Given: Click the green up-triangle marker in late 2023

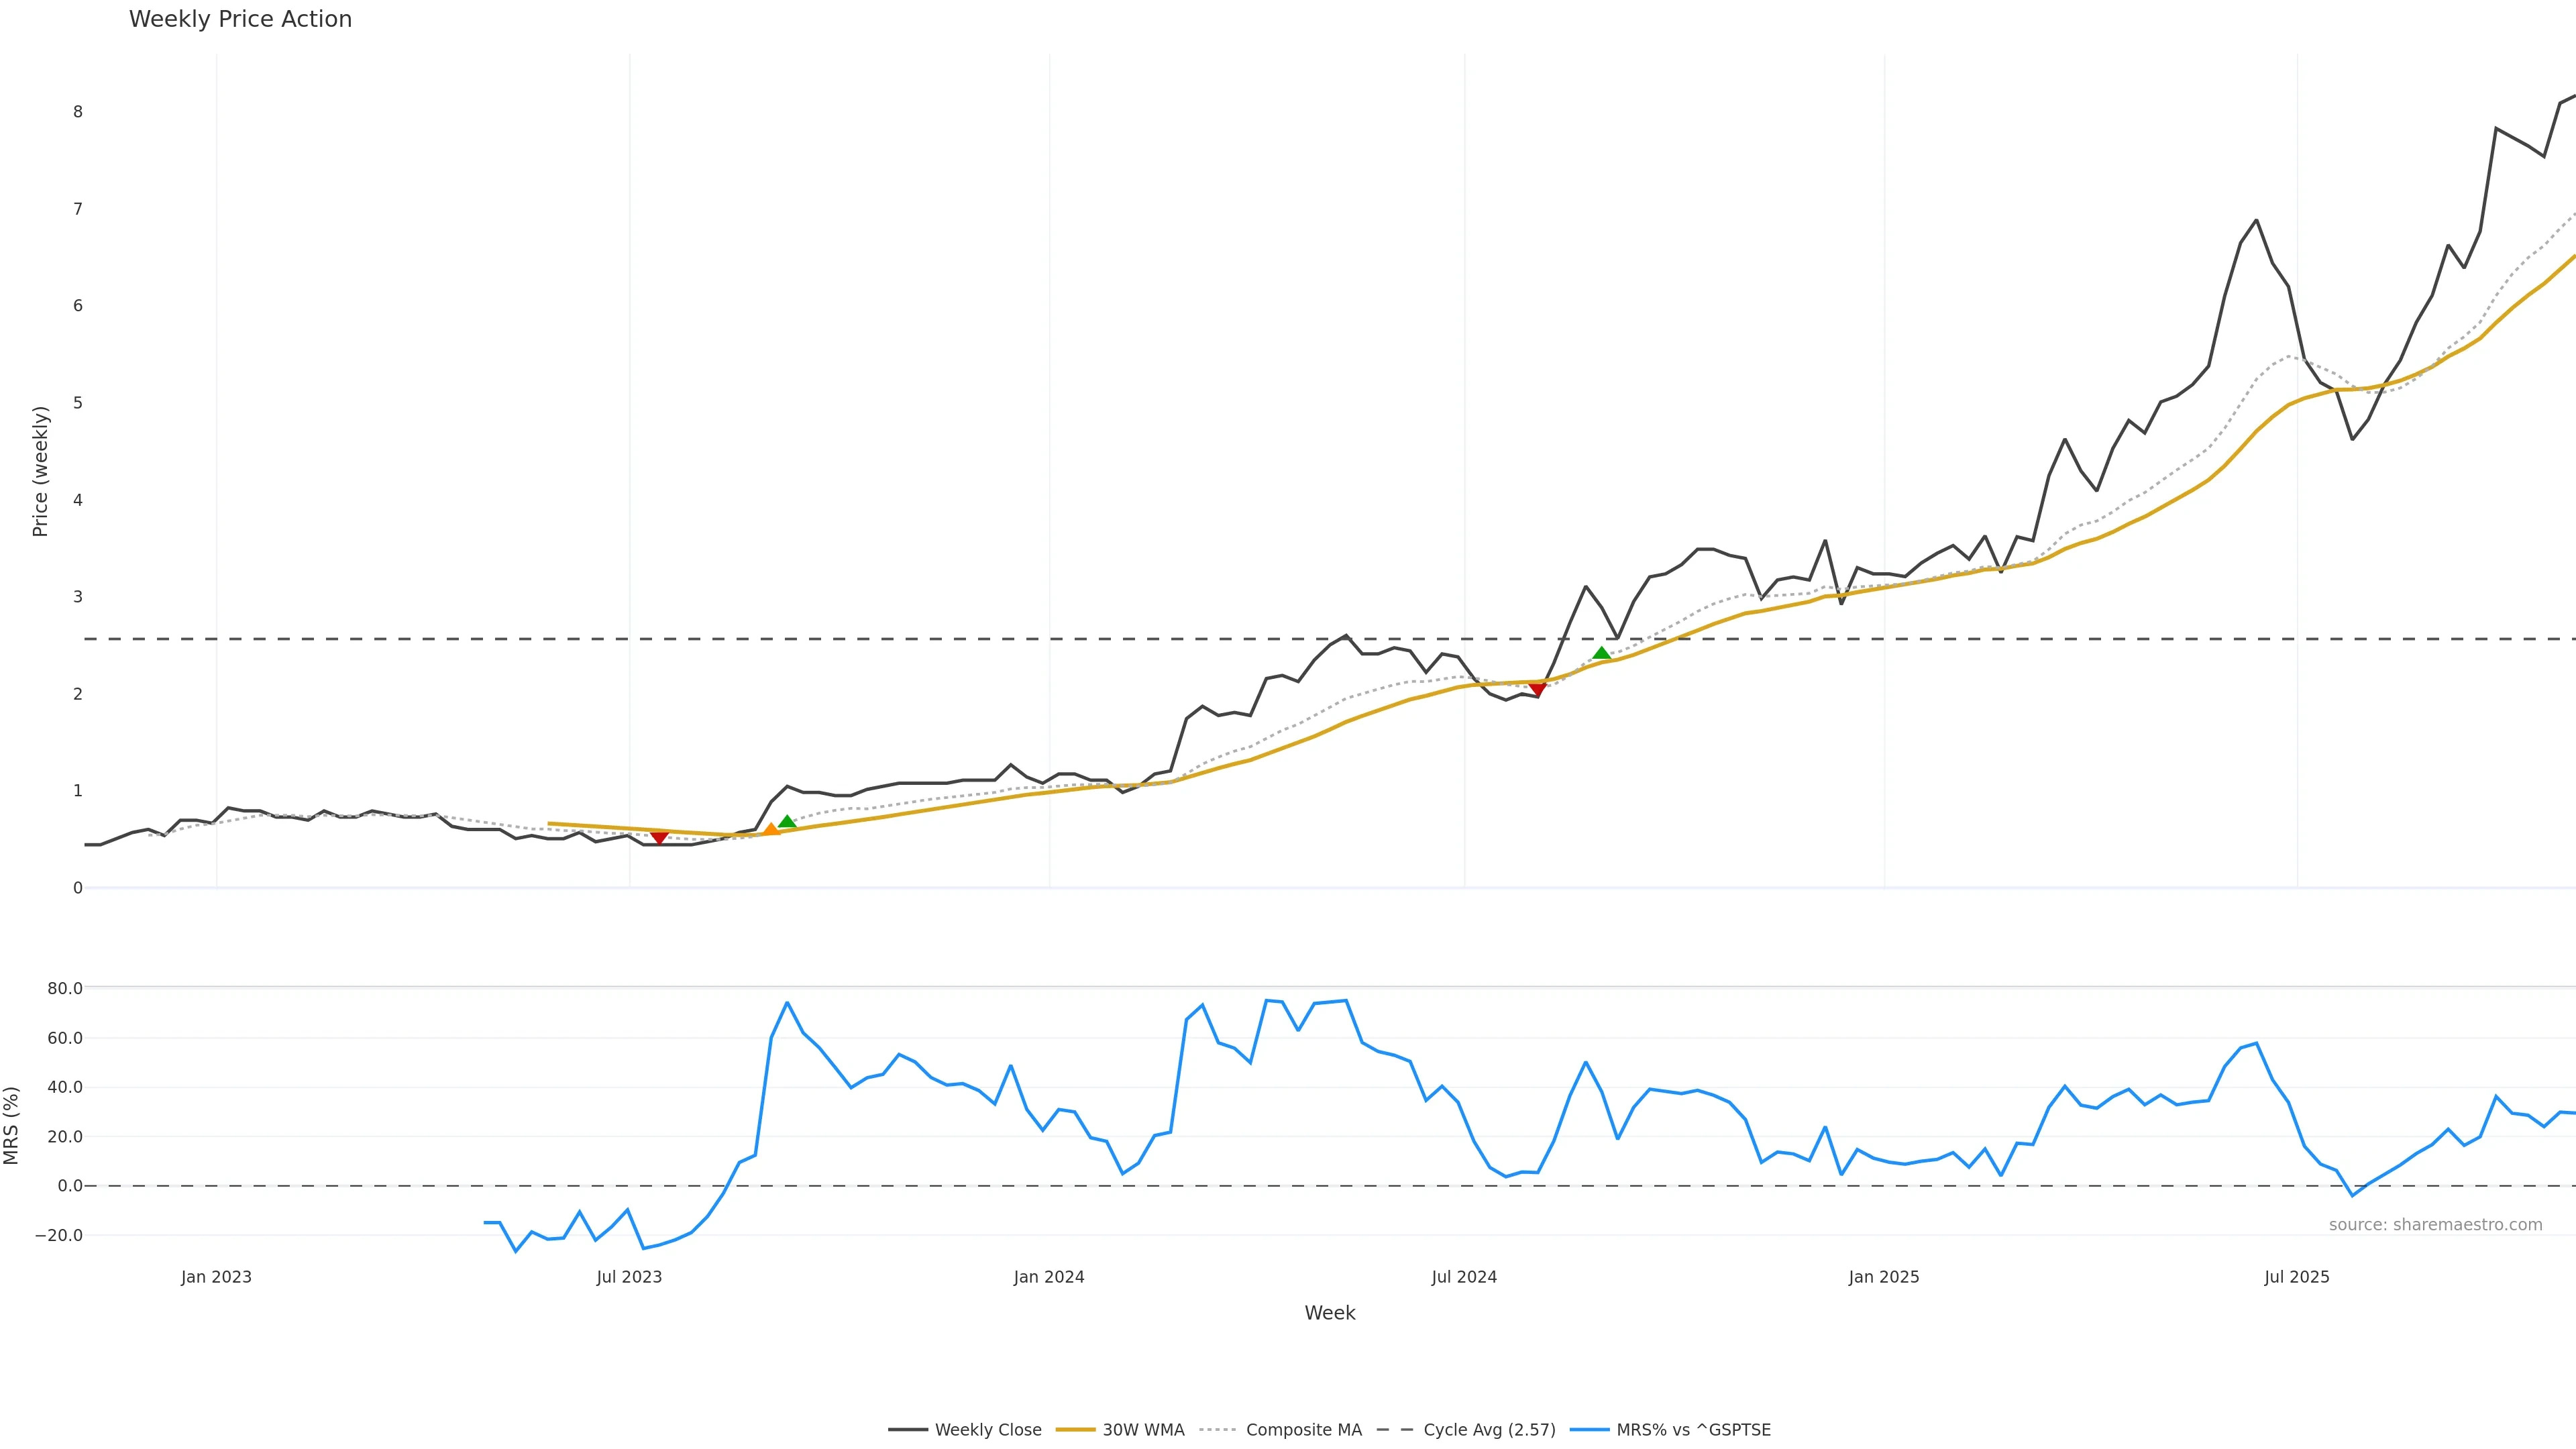Looking at the screenshot, I should click(x=787, y=821).
